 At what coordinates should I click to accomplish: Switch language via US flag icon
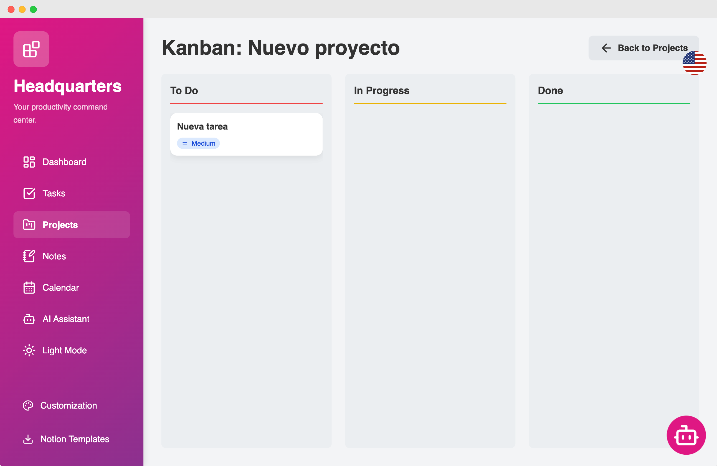click(694, 63)
